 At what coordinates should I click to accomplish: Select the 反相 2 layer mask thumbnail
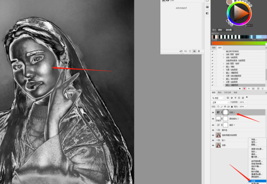225,113
